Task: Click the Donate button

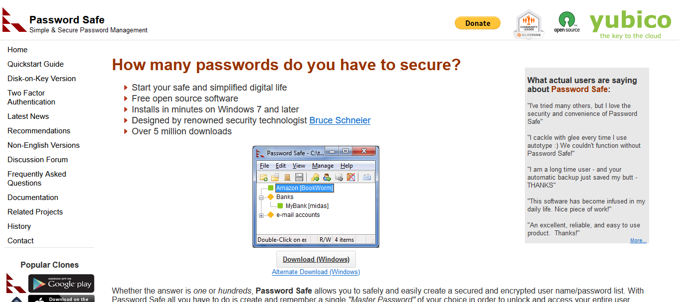Action: click(x=477, y=23)
